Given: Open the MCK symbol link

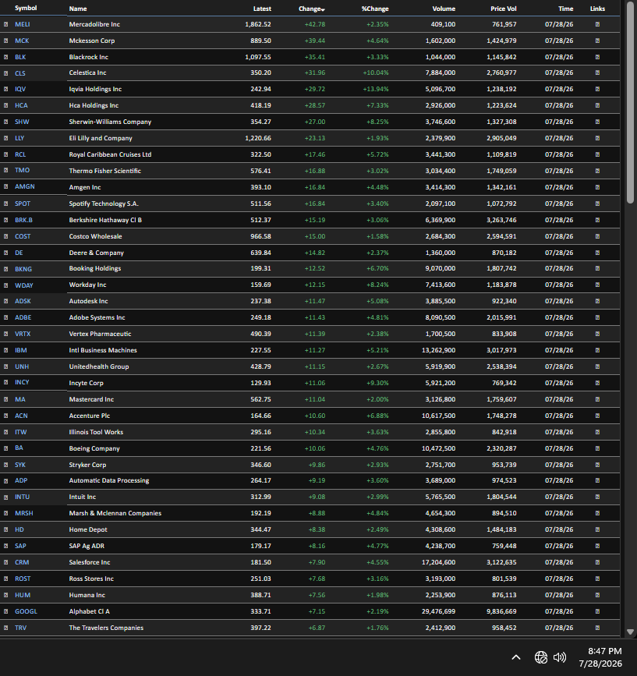Looking at the screenshot, I should coord(22,41).
